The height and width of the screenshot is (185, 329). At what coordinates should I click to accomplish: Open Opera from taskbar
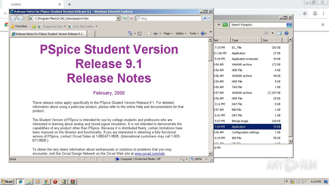coord(55,182)
